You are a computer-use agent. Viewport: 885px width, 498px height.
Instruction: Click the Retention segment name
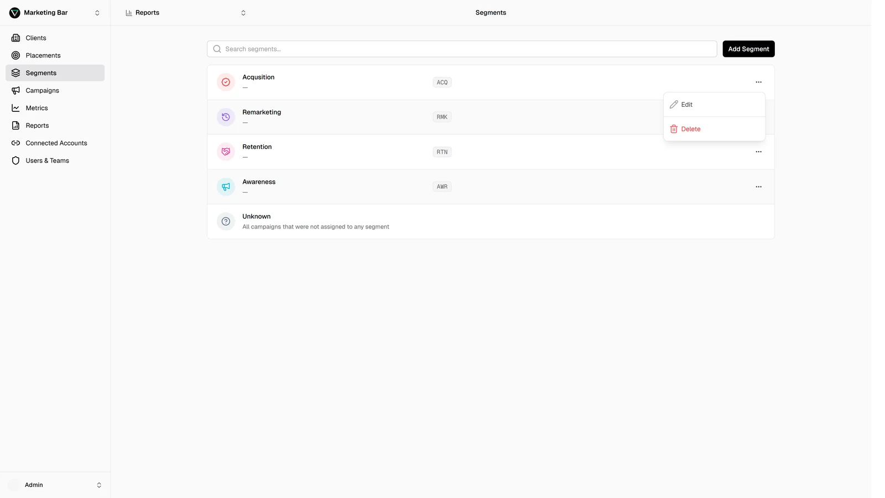[257, 147]
